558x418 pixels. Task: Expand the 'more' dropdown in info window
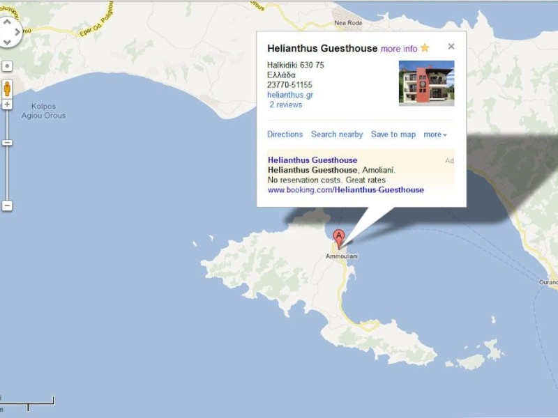[435, 134]
